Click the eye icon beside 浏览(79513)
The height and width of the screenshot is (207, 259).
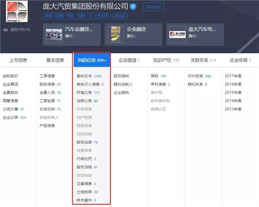6,30
